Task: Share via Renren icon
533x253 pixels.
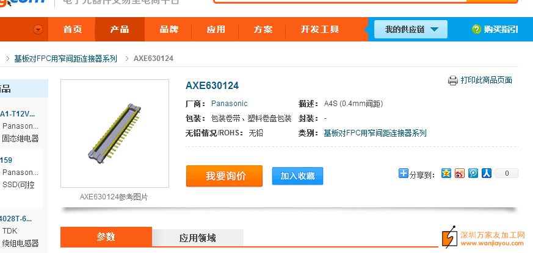Action: 486,174
